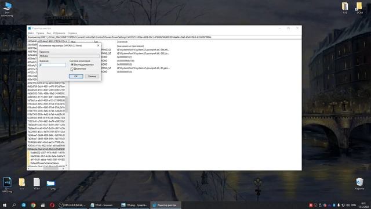371x209 pixels.
Task: Open Telegram from the taskbar
Action: 24,205
